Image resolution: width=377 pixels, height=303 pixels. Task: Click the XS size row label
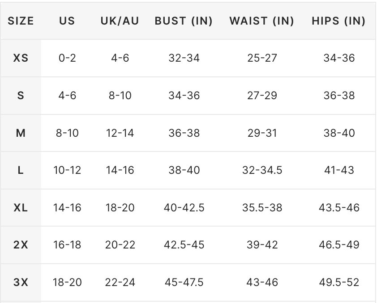pyautogui.click(x=21, y=58)
